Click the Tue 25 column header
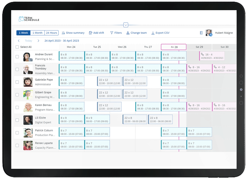This screenshot has width=248, height=178. point(97,47)
